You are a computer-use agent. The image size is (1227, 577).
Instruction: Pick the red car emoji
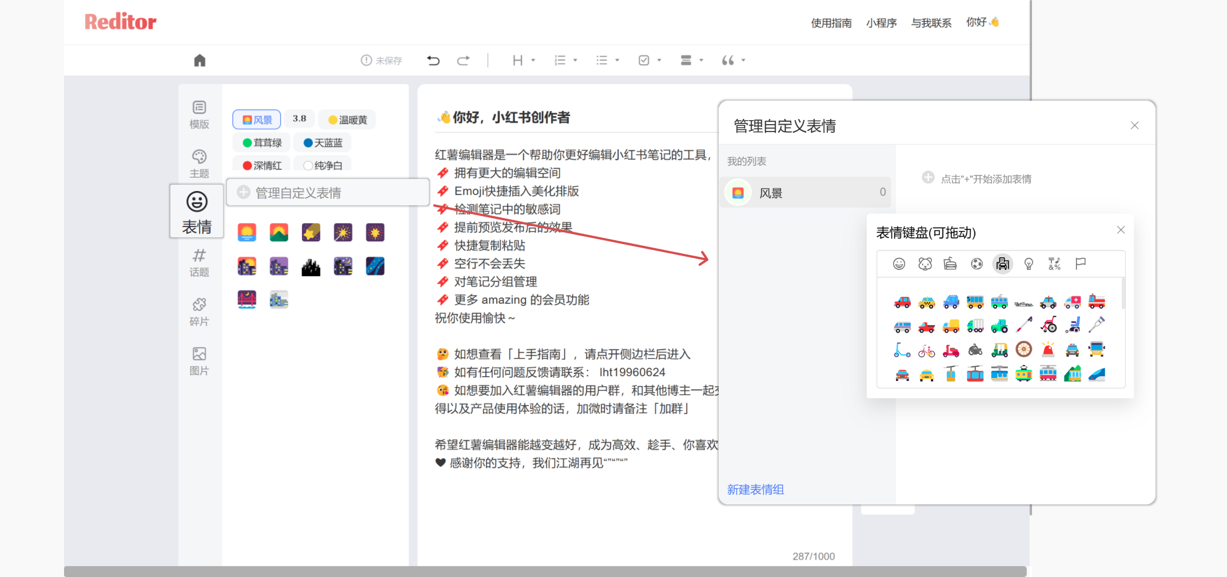click(x=902, y=301)
